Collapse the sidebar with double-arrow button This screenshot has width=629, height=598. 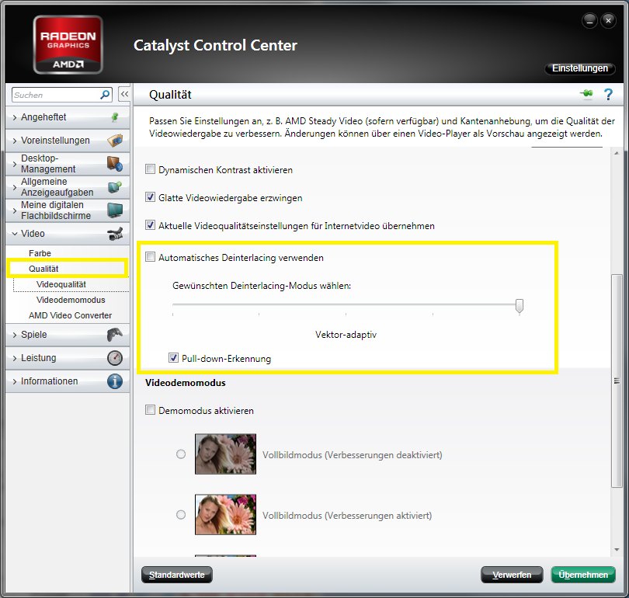coord(124,94)
